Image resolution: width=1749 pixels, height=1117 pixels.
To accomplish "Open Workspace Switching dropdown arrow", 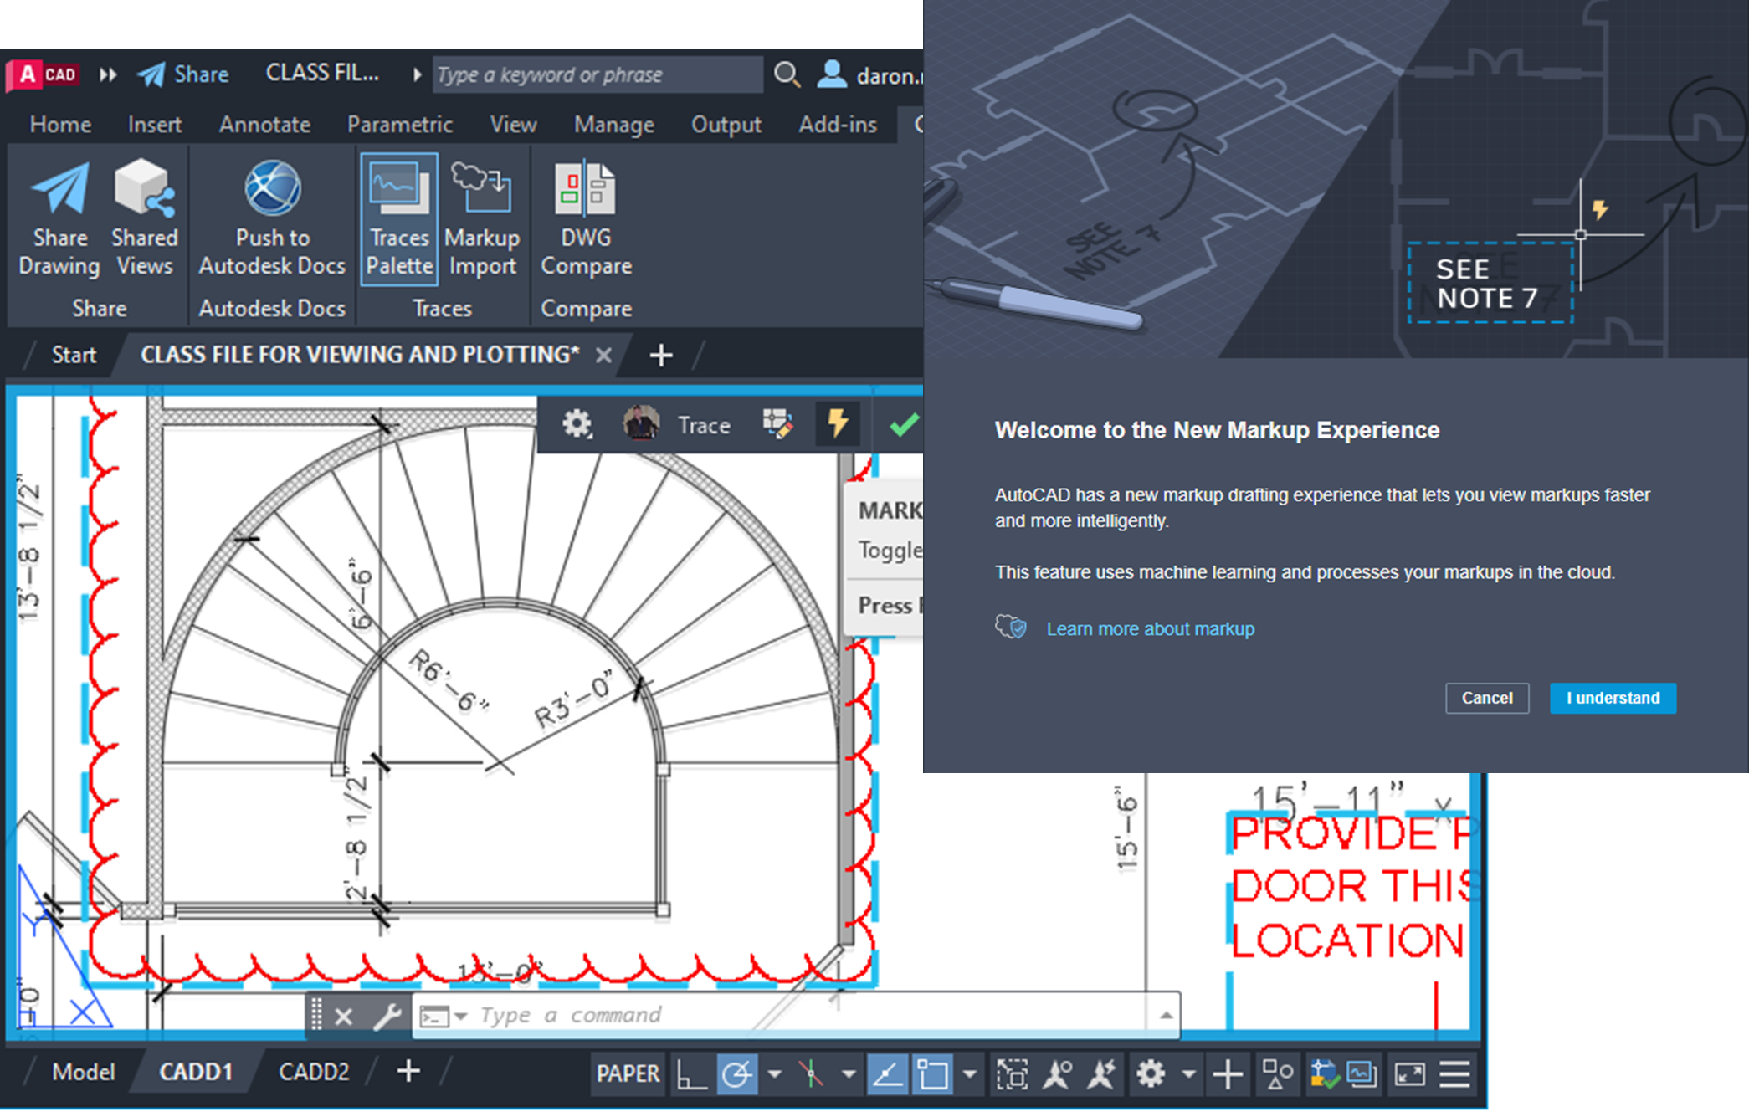I will pos(1187,1073).
